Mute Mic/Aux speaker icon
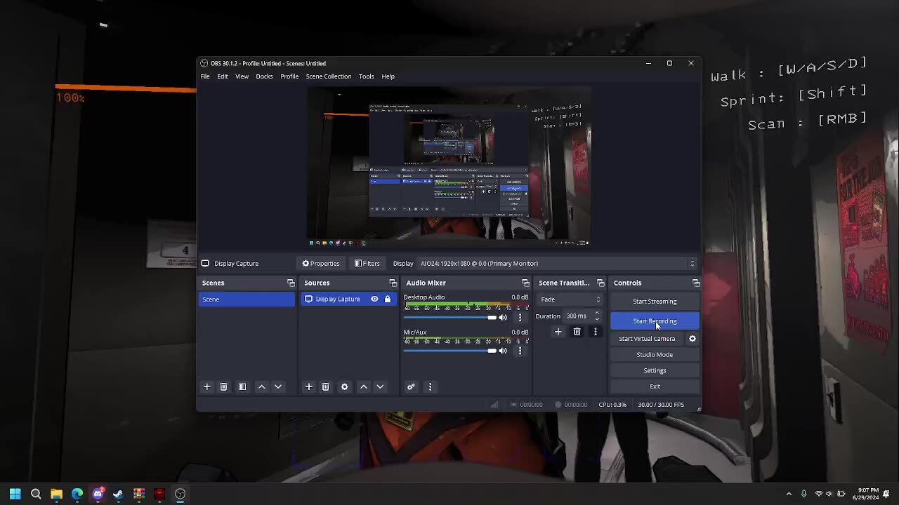This screenshot has width=899, height=505. [503, 351]
